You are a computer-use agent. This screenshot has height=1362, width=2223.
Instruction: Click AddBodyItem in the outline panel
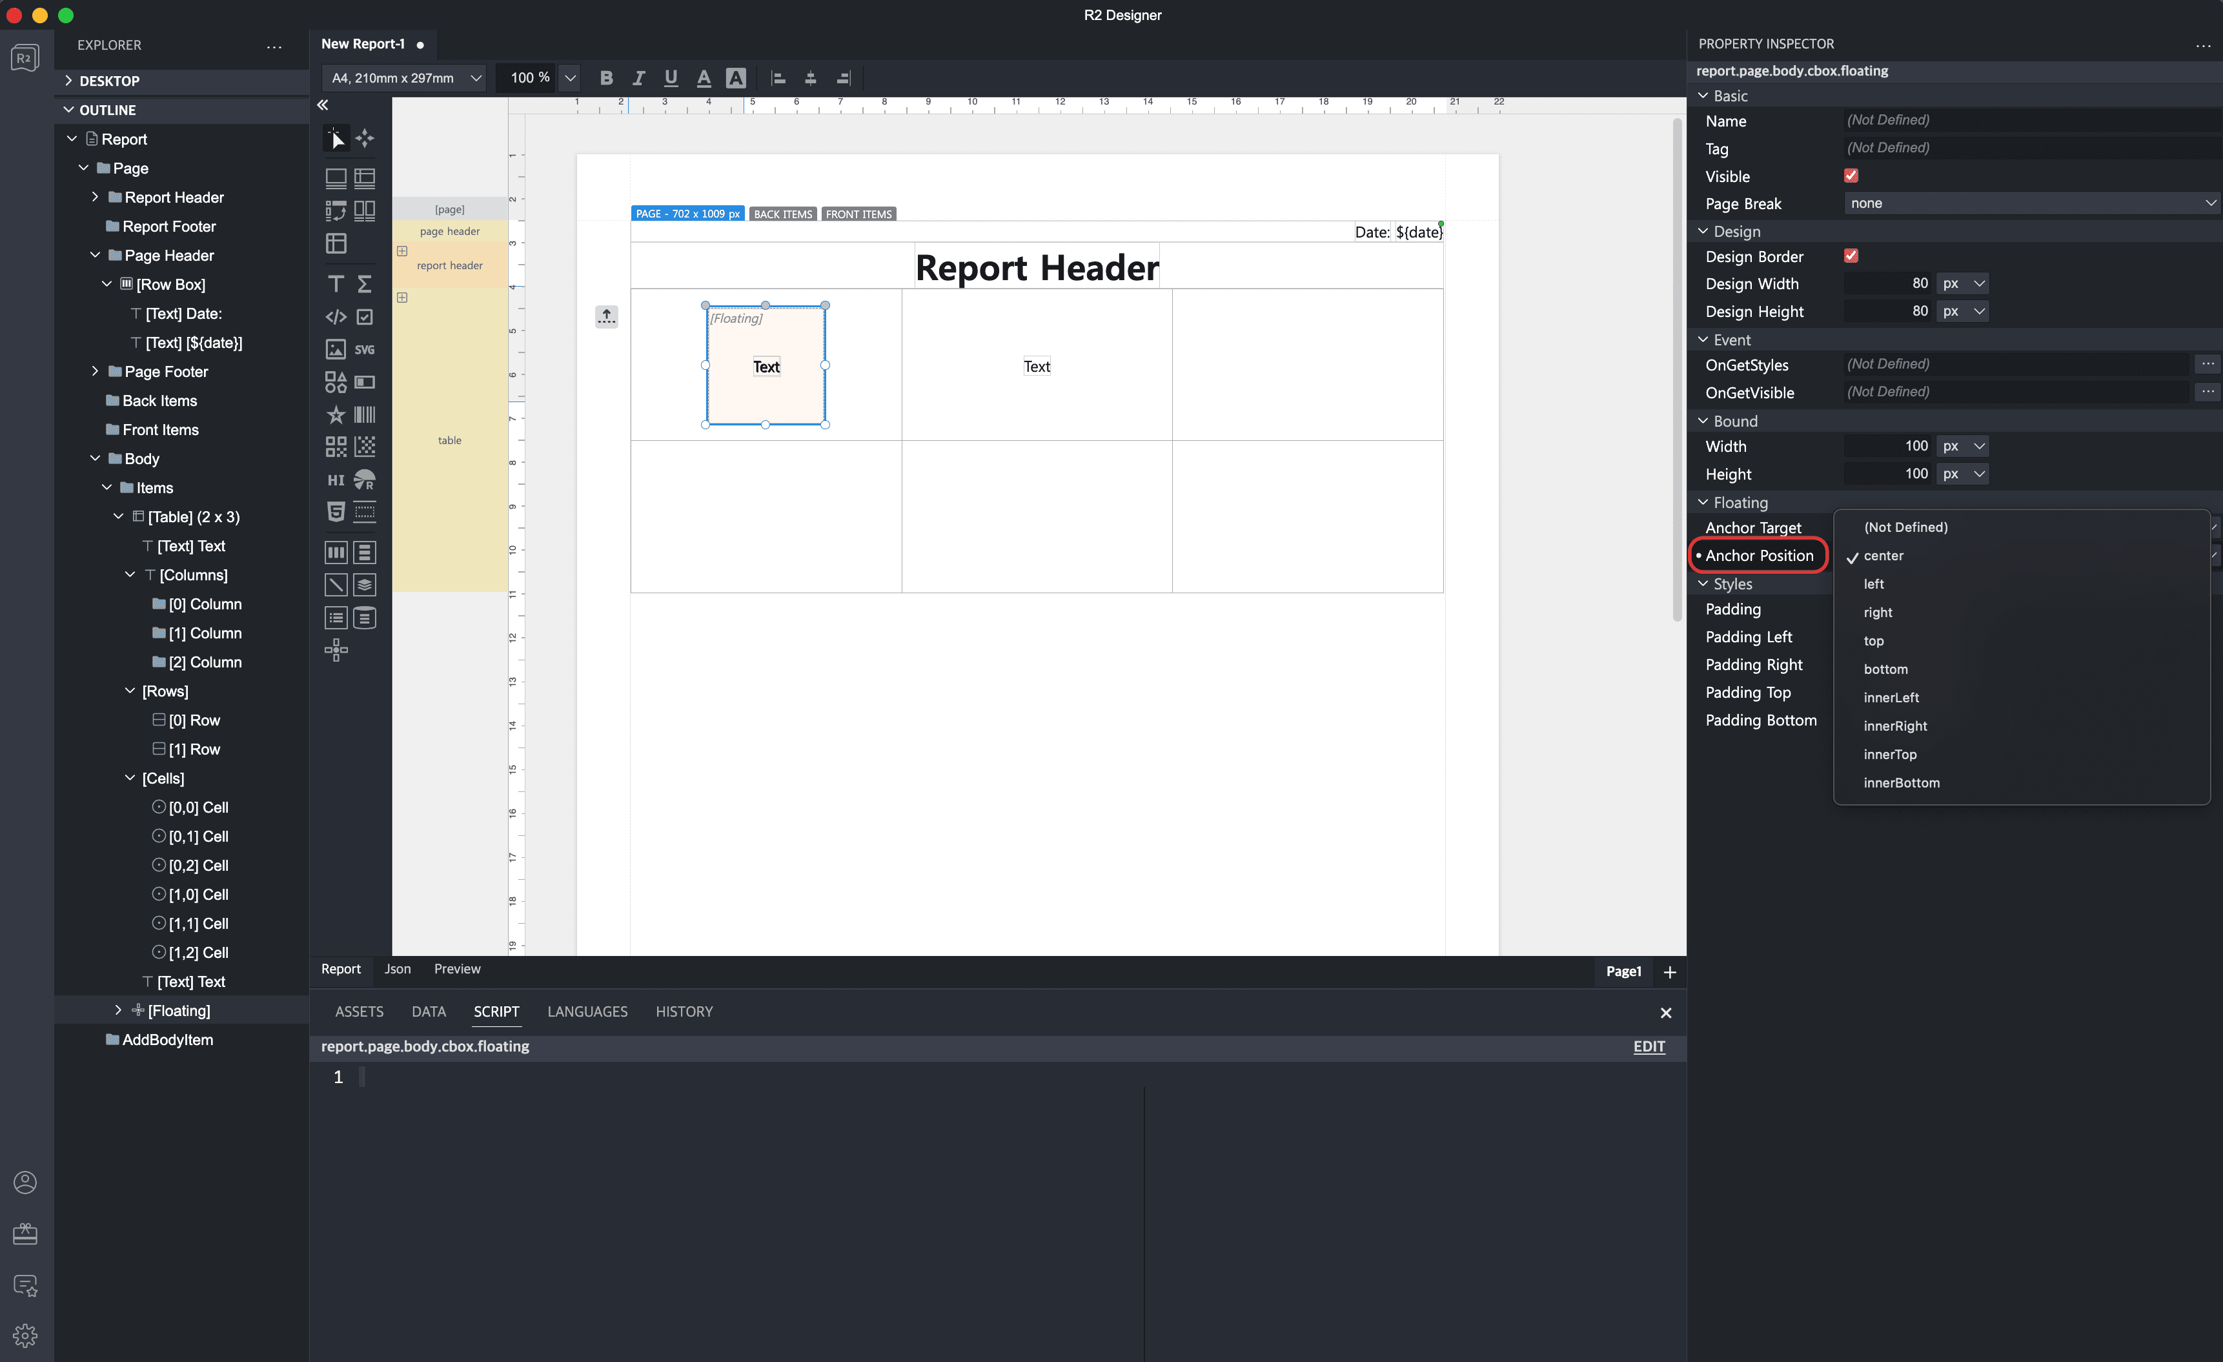(x=167, y=1040)
